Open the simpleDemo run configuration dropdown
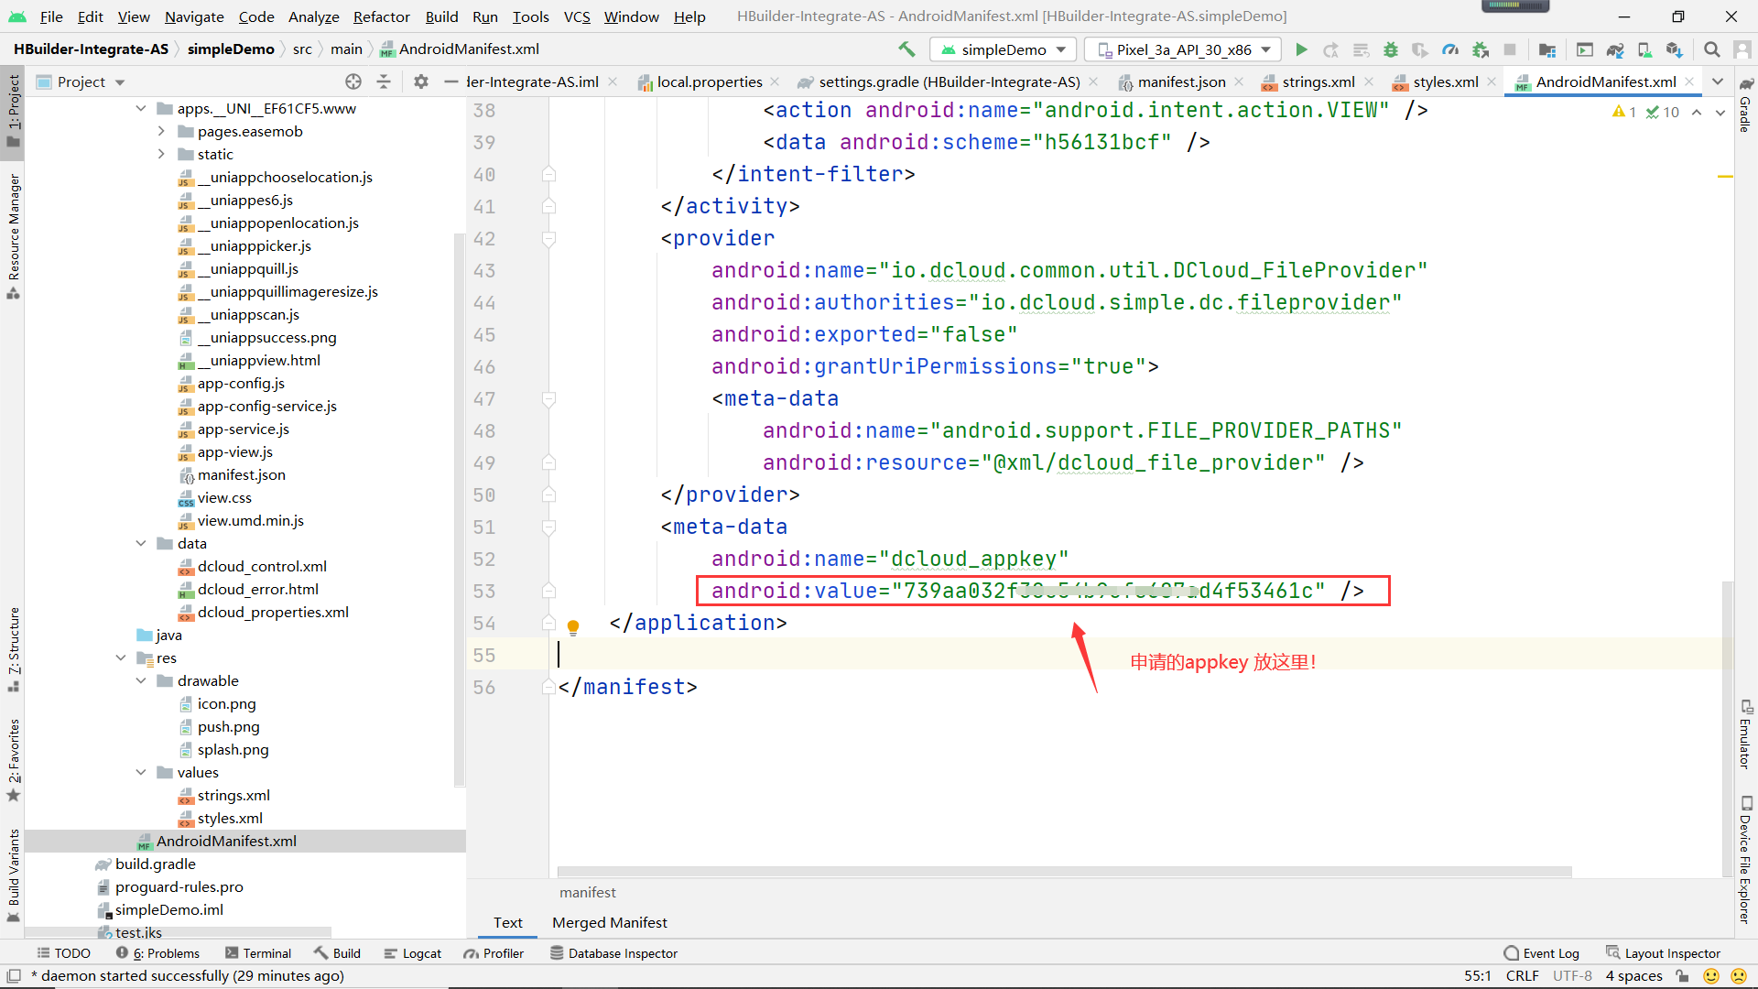Screen dimensions: 1758x989 coord(1003,49)
